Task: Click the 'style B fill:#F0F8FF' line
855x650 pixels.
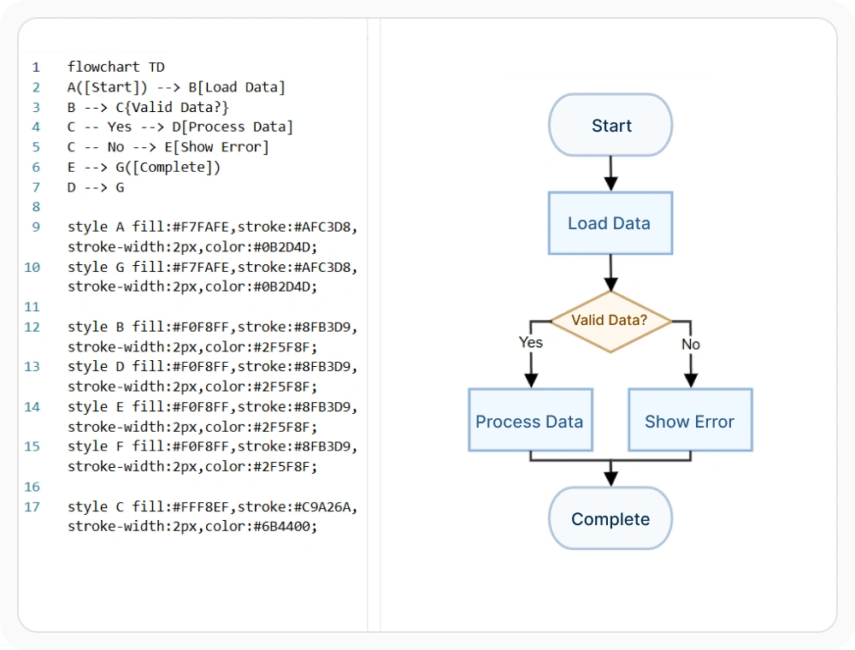Action: tap(213, 337)
